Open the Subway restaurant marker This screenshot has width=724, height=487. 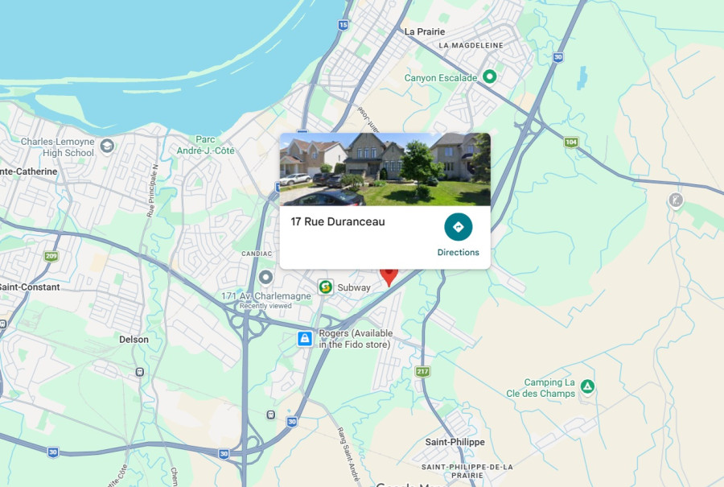point(326,287)
